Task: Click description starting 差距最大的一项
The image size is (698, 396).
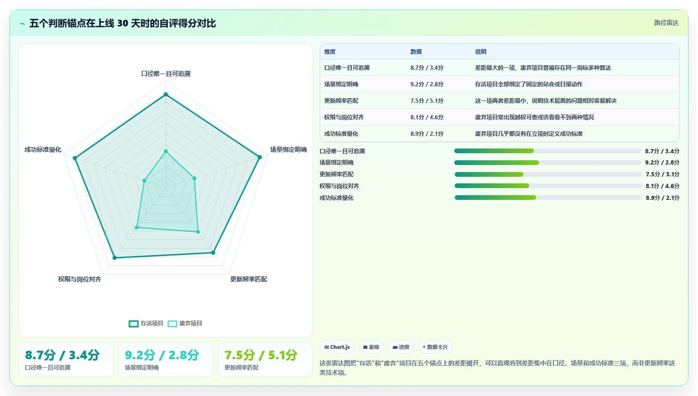Action: [x=543, y=68]
